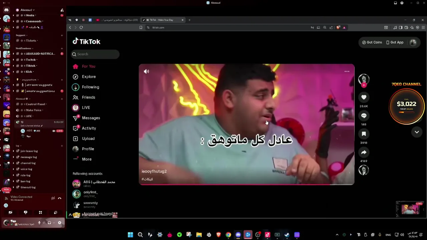
Task: Toggle Discord headphone deafen
Action: click(49, 223)
